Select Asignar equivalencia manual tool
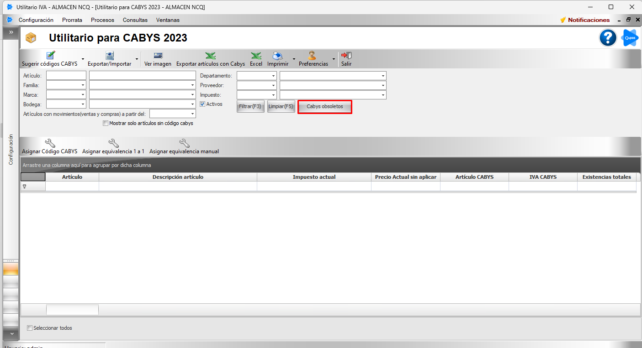 click(x=184, y=144)
